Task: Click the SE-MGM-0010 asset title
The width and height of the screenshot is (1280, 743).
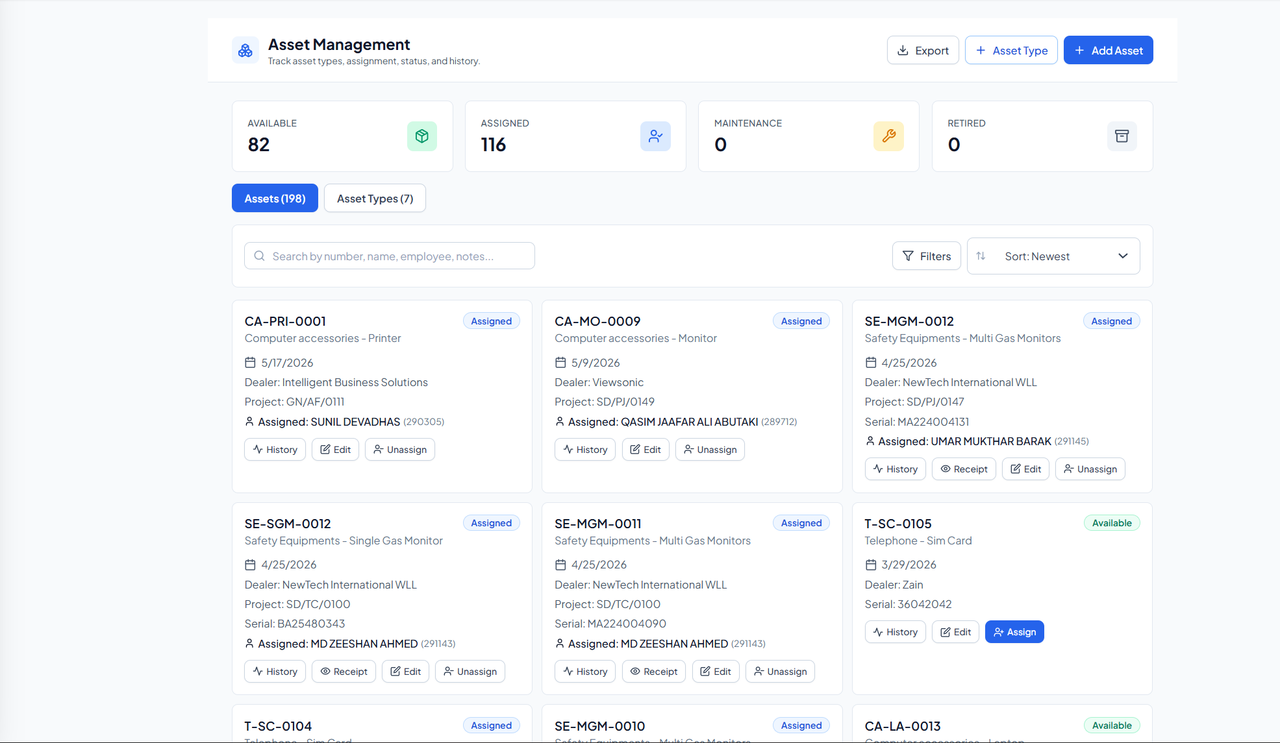Action: click(600, 726)
